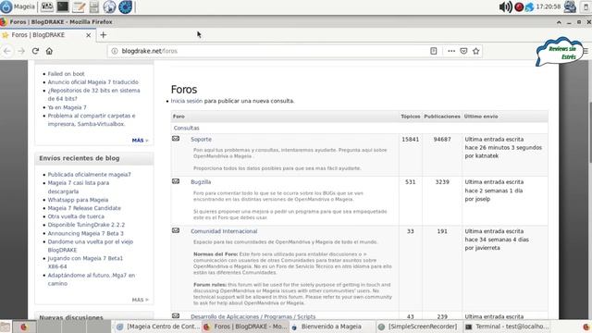Open 'Desarrollo de Aplicaciones / Programas / Scripts'

coord(253,316)
